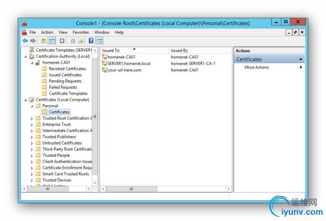Click certificate list scroll right arrow
Screen dimensions: 326x221
(x=229, y=189)
